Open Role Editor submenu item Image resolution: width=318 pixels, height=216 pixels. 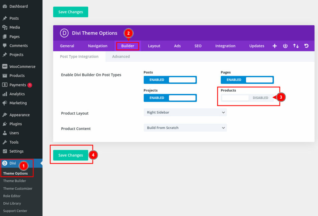12,196
